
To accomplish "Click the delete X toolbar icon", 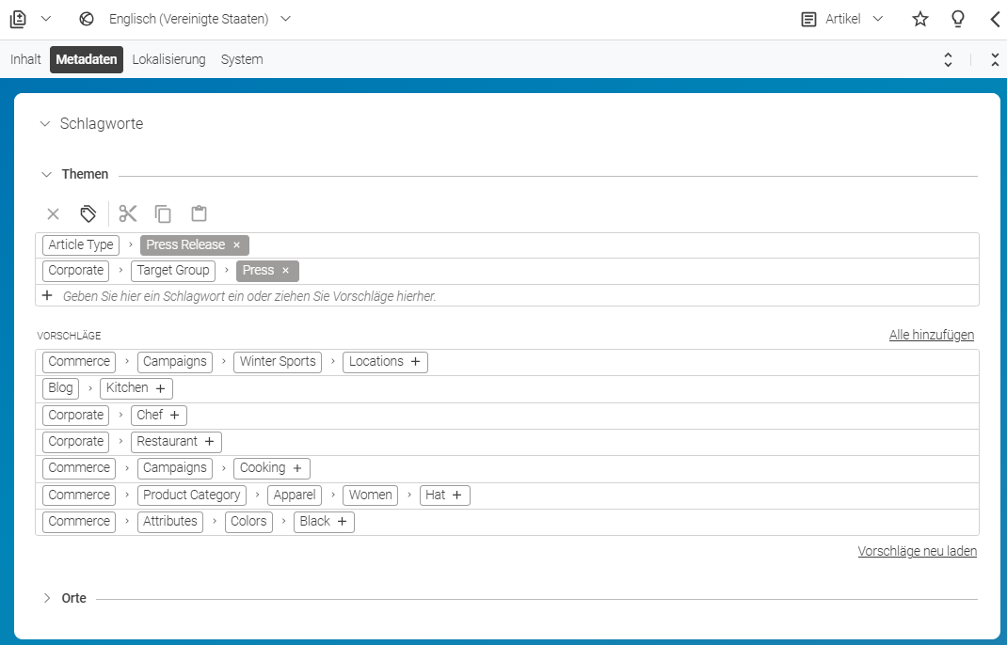I will [54, 213].
